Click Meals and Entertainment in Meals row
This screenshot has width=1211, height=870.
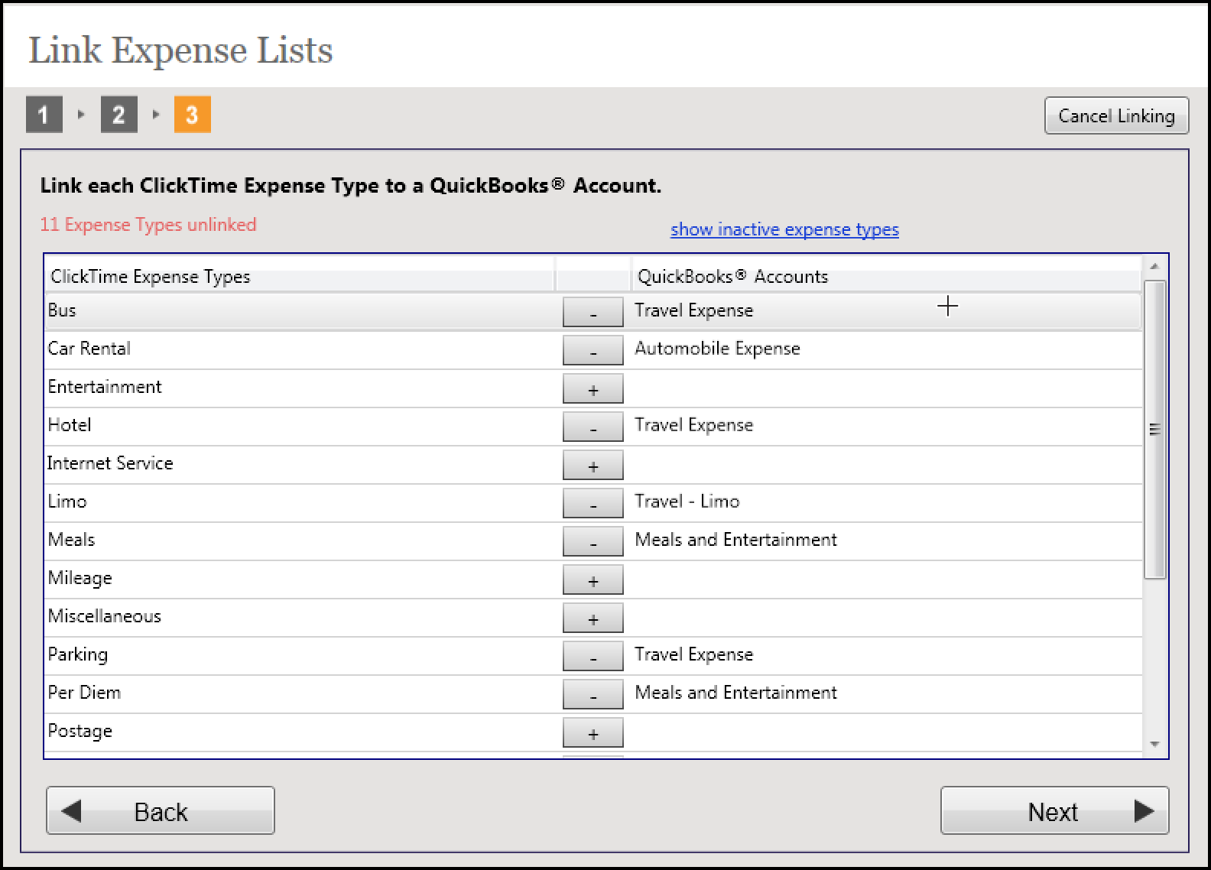pos(735,540)
